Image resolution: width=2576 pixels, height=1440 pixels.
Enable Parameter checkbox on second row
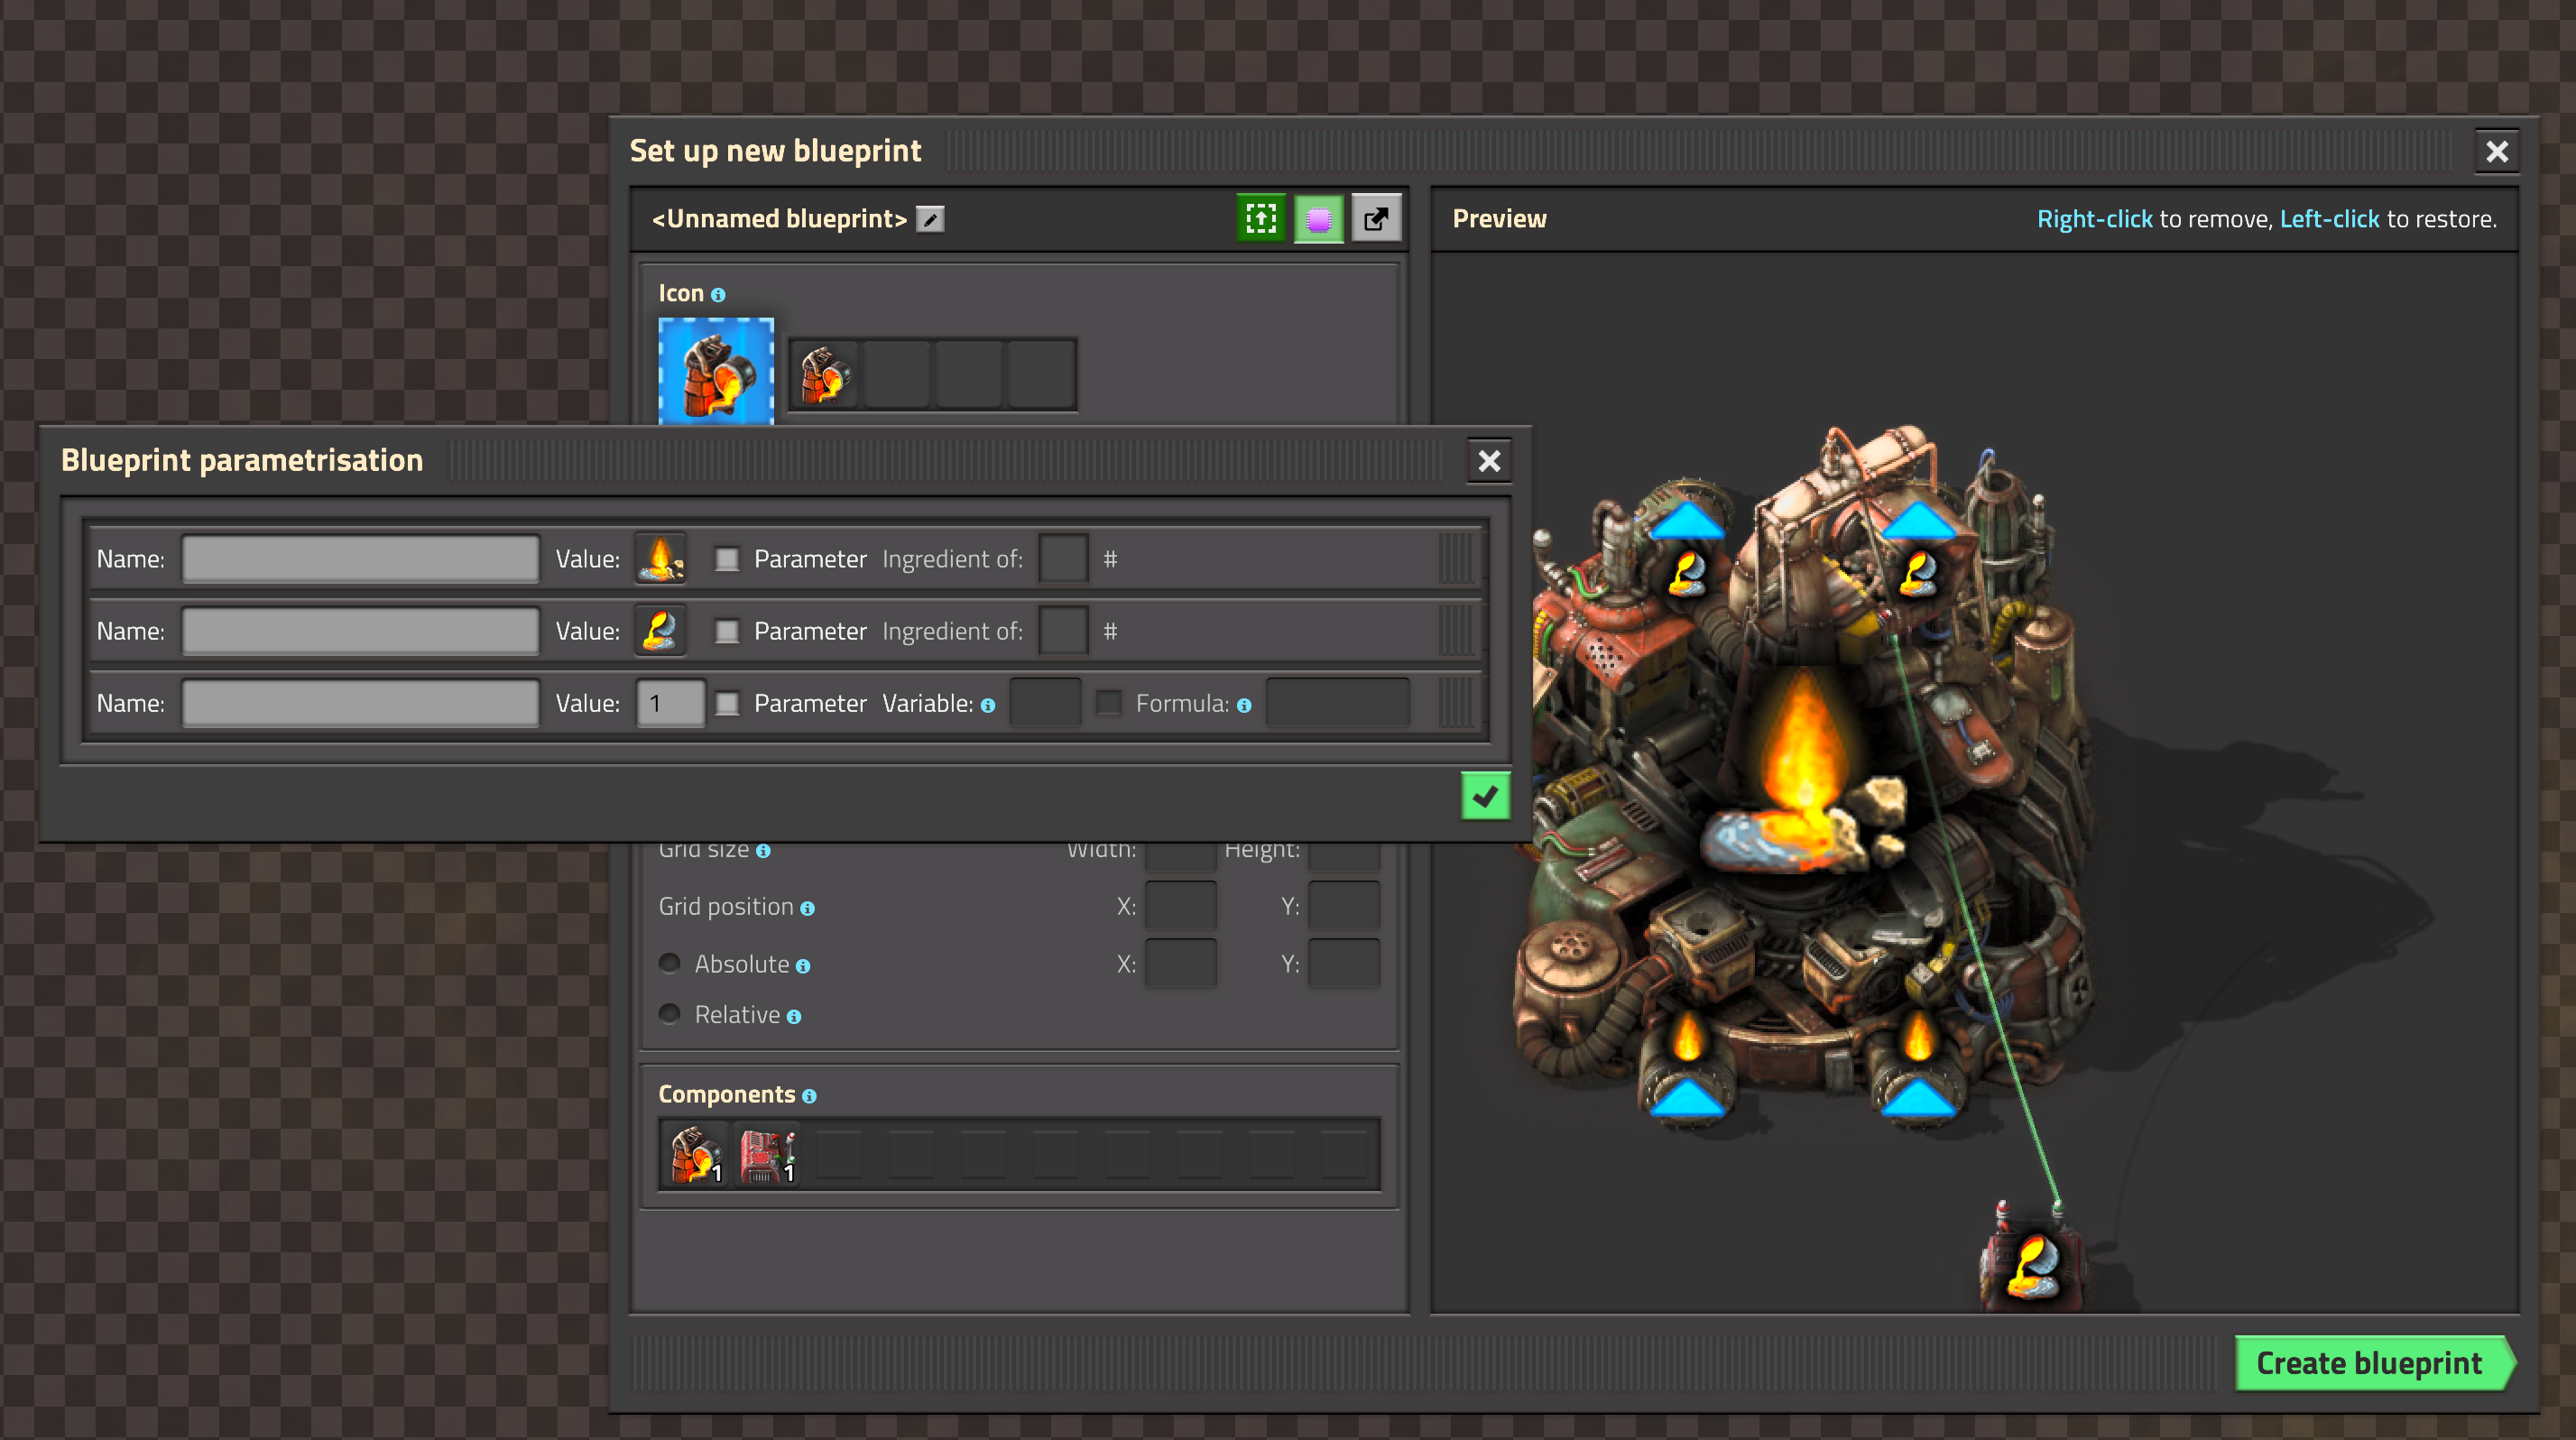point(727,631)
